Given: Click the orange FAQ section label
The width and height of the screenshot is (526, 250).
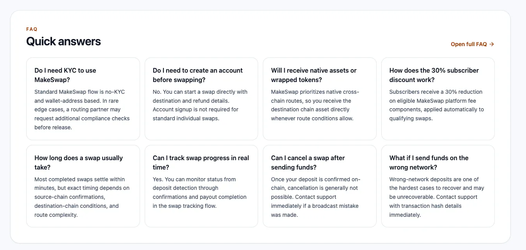Looking at the screenshot, I should 32,29.
